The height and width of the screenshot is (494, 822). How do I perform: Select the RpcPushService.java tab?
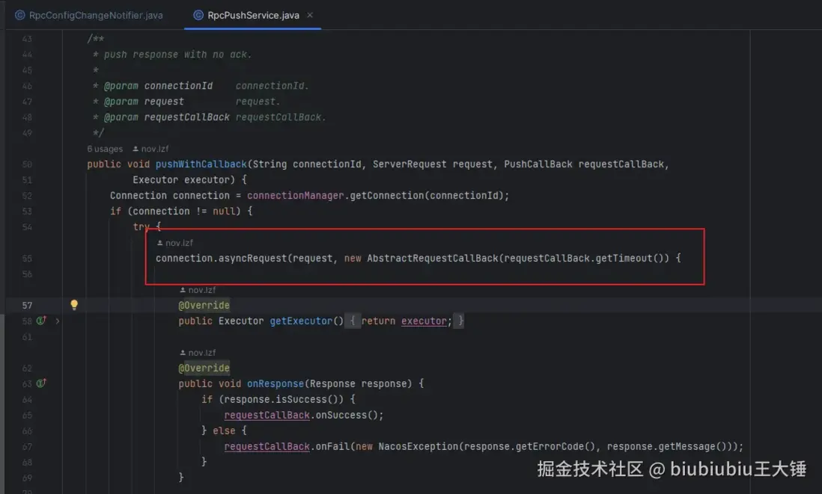click(252, 13)
